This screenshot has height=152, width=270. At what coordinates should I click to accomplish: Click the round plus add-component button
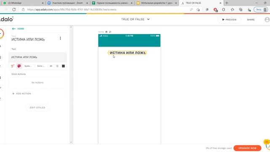pyautogui.click(x=1, y=33)
